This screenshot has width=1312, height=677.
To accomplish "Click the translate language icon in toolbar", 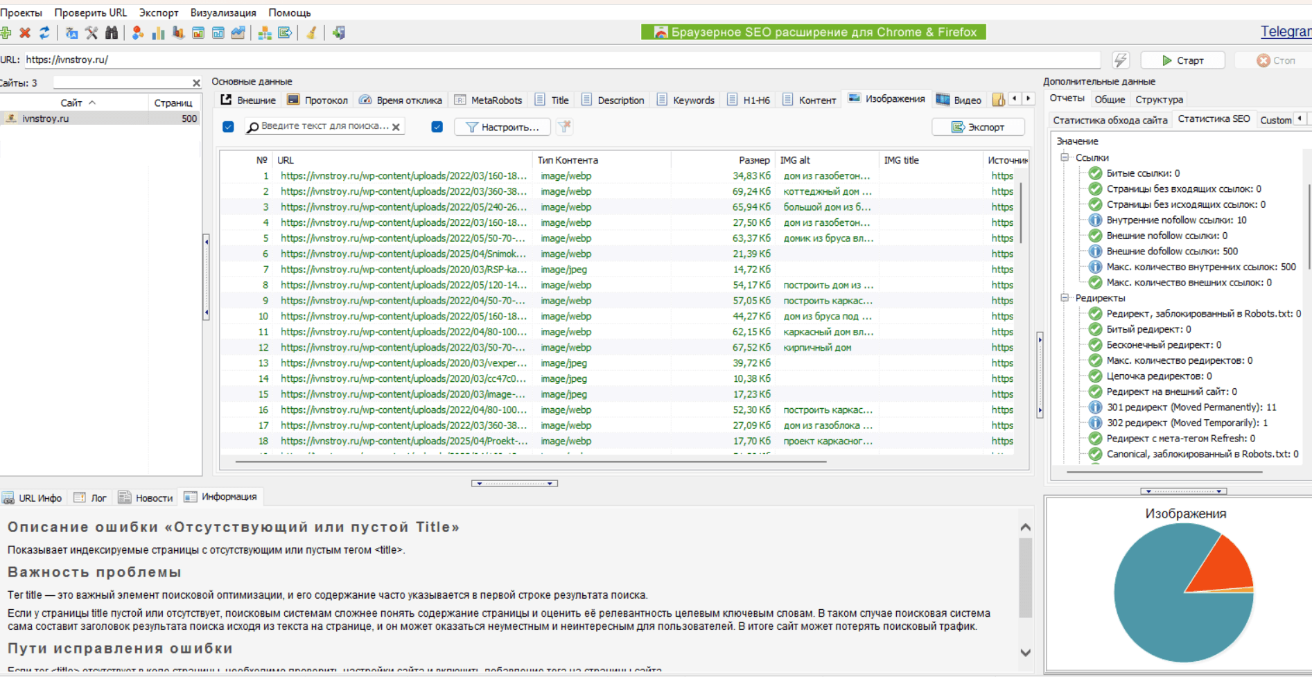I will pos(71,33).
